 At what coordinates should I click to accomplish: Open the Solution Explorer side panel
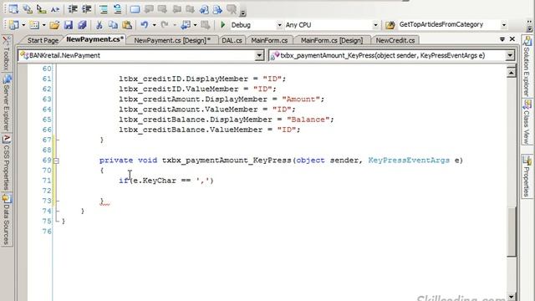[x=527, y=66]
